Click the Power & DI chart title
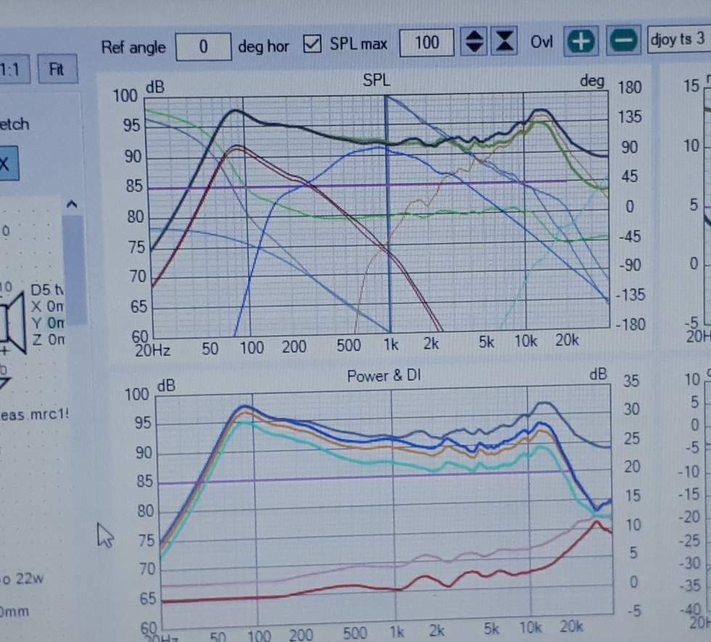This screenshot has height=642, width=711. click(384, 376)
